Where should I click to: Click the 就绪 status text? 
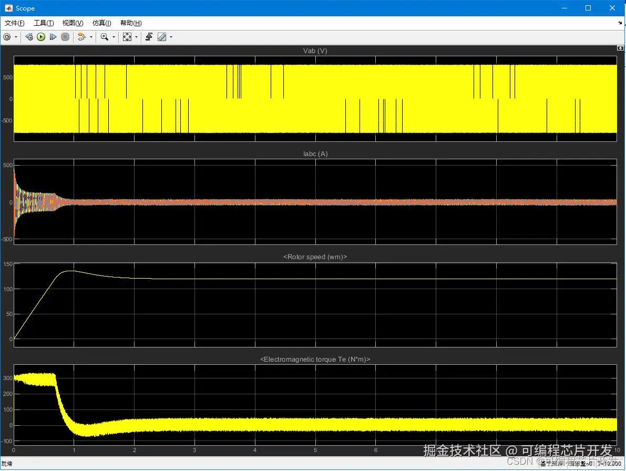(7, 464)
